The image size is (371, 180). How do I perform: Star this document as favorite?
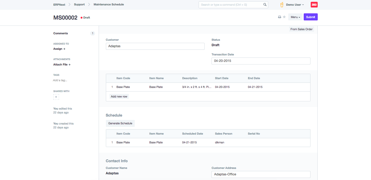pos(284,17)
